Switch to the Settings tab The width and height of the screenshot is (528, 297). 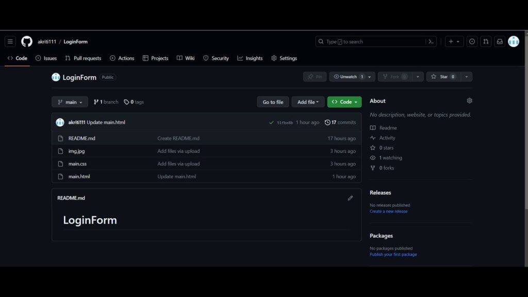(x=284, y=58)
